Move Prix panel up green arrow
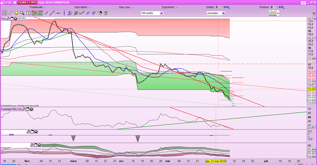The image size is (317, 165). [x=23, y=19]
